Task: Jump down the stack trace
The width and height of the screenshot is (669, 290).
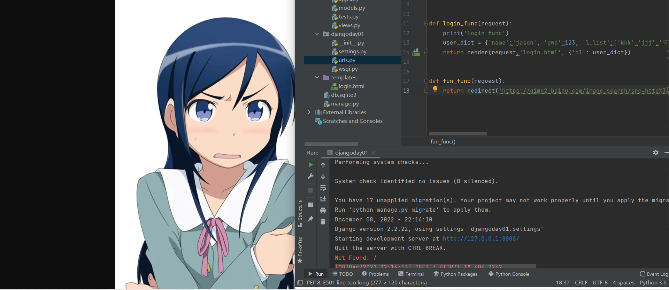Action: [323, 177]
